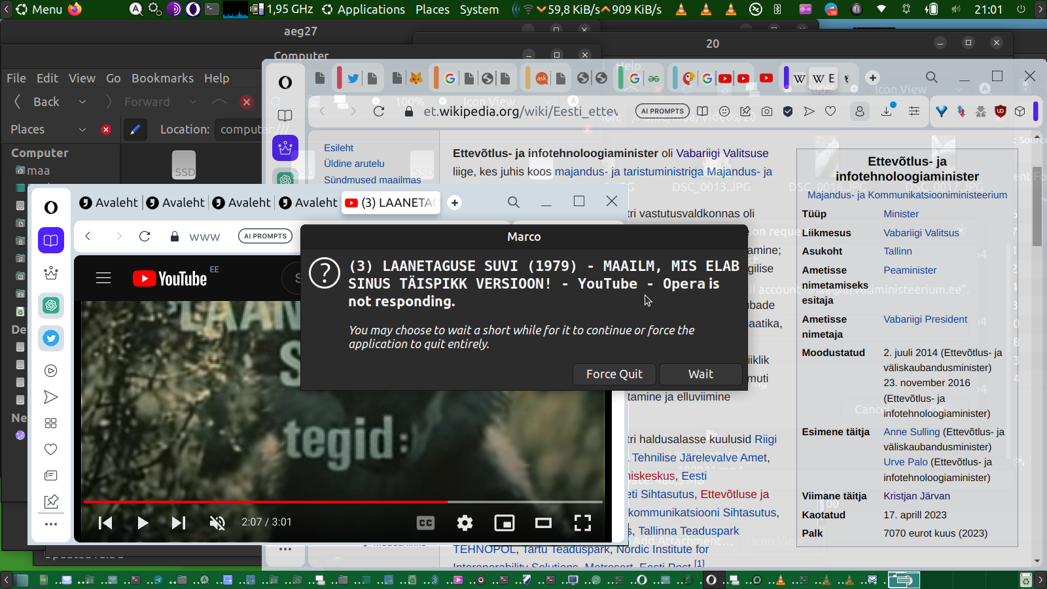
Task: Toggle closed captions on the video
Action: tap(425, 522)
